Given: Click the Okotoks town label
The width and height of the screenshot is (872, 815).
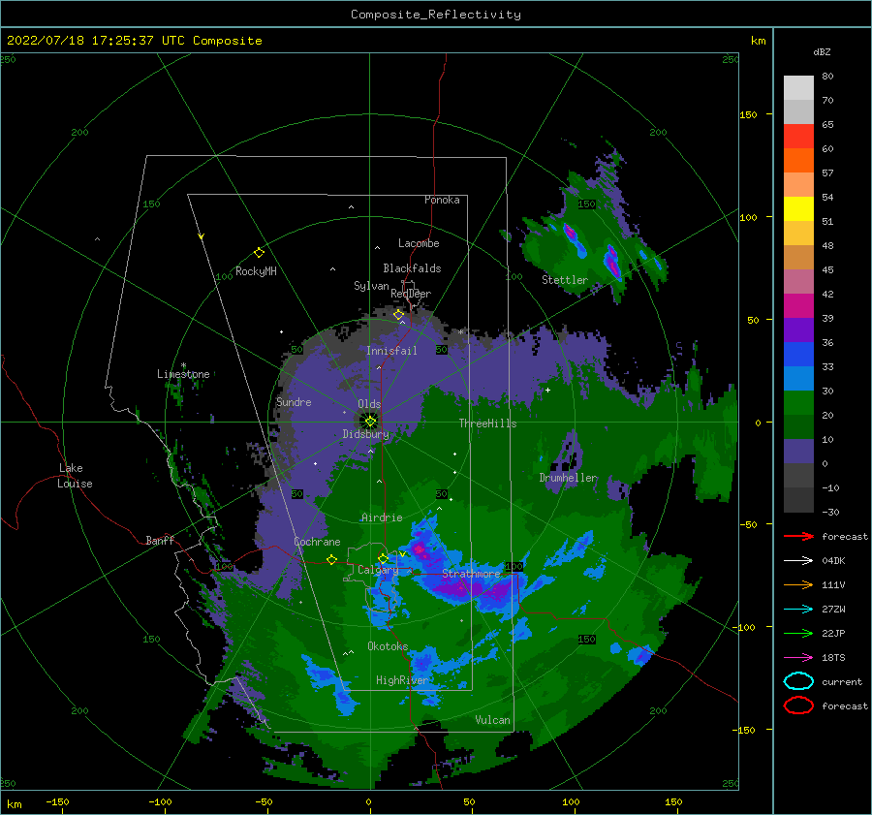Looking at the screenshot, I should (x=388, y=646).
